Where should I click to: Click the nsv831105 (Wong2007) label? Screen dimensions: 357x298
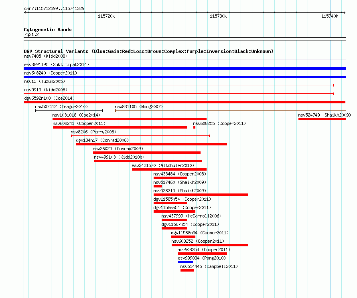tap(139, 107)
